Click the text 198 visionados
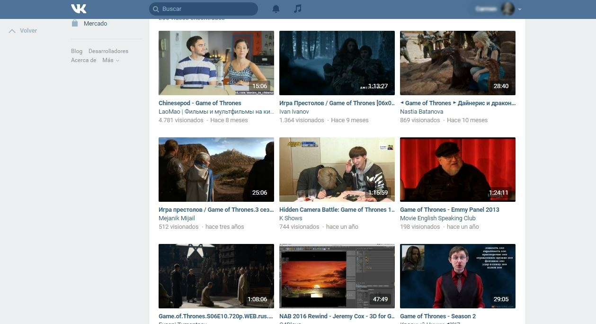 pyautogui.click(x=420, y=227)
